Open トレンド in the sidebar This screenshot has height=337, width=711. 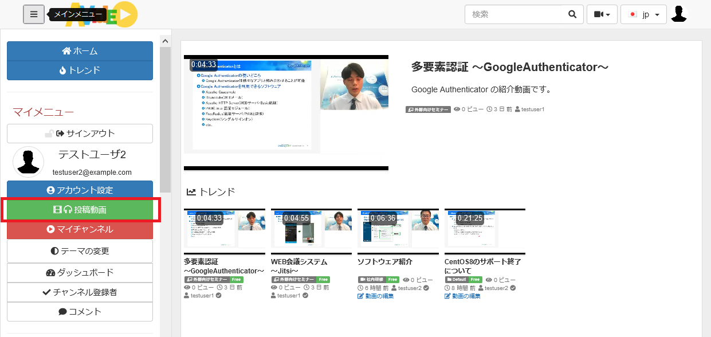click(80, 70)
